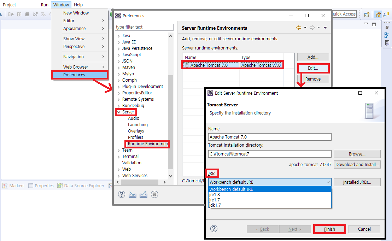
Task: Select Preferences in Window menu
Action: 80,75
